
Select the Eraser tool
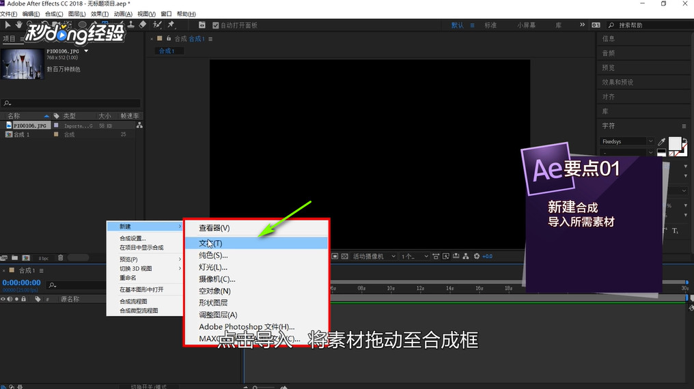pyautogui.click(x=143, y=25)
